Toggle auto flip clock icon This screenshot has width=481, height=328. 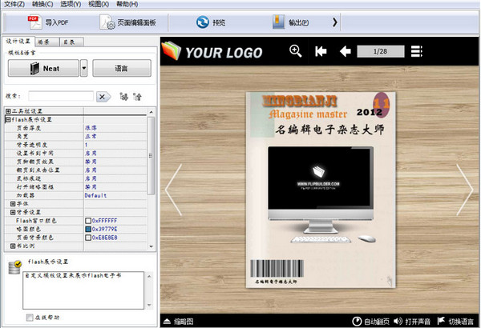(357, 322)
